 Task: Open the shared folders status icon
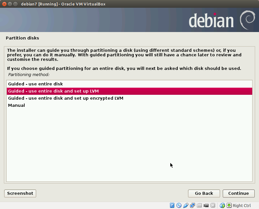point(199,205)
